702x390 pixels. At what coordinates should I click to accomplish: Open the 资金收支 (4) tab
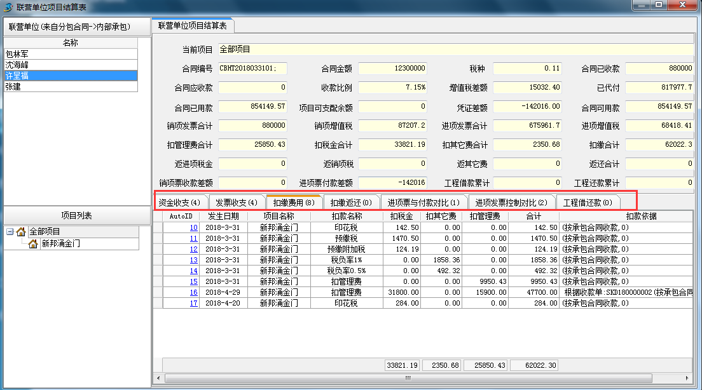coord(179,203)
